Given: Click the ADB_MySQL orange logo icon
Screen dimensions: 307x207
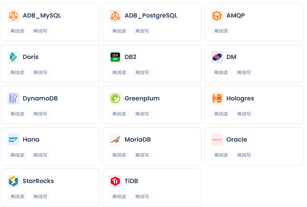Looking at the screenshot, I should pos(13,16).
